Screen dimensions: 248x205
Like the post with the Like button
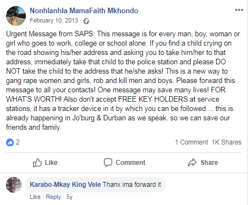[45, 163]
